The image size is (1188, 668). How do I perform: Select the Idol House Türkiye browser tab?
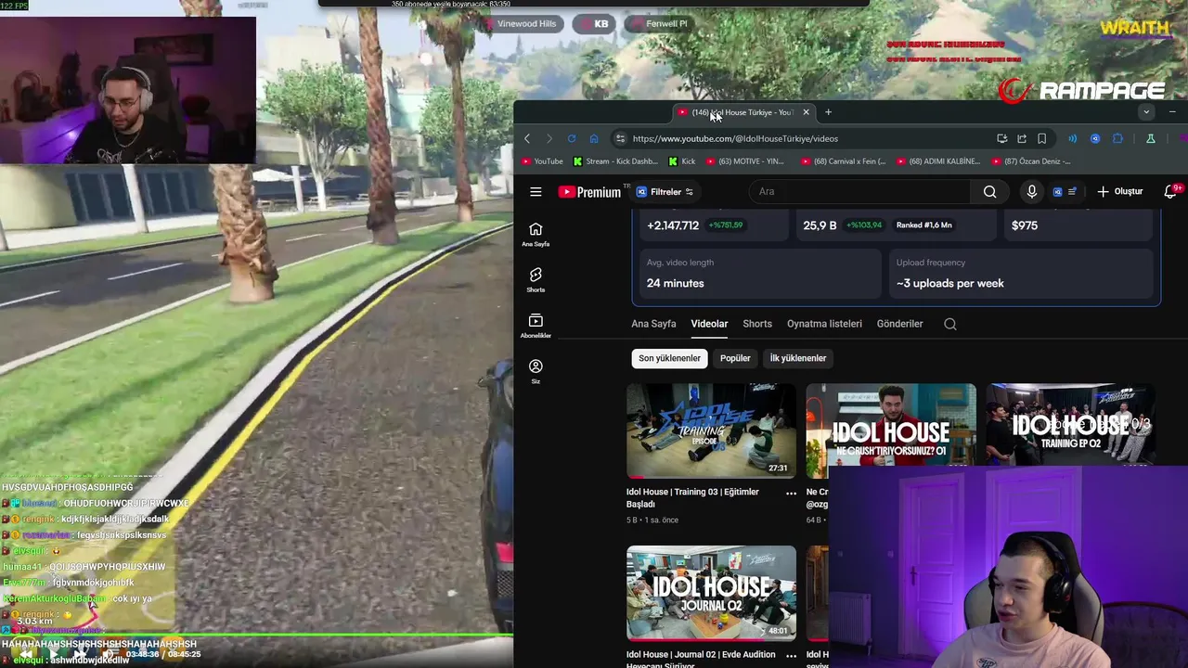744,112
